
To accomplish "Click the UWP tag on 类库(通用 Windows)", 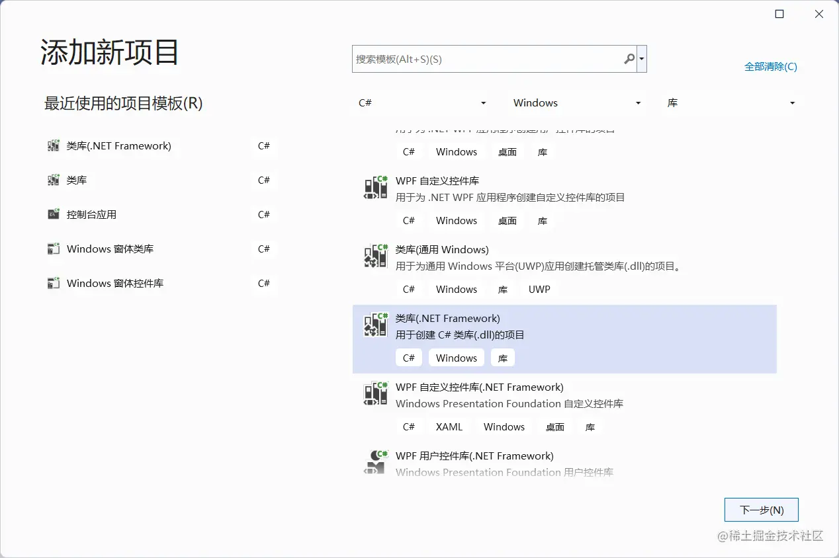I will pos(539,289).
